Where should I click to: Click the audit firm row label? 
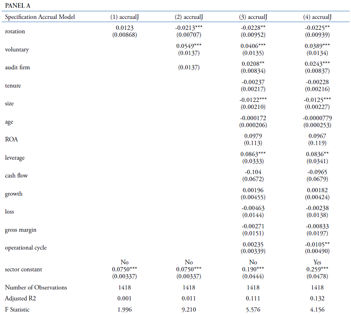[x=18, y=68]
